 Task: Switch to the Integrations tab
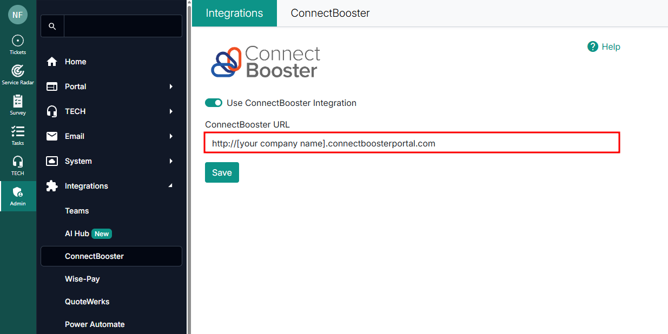point(234,13)
